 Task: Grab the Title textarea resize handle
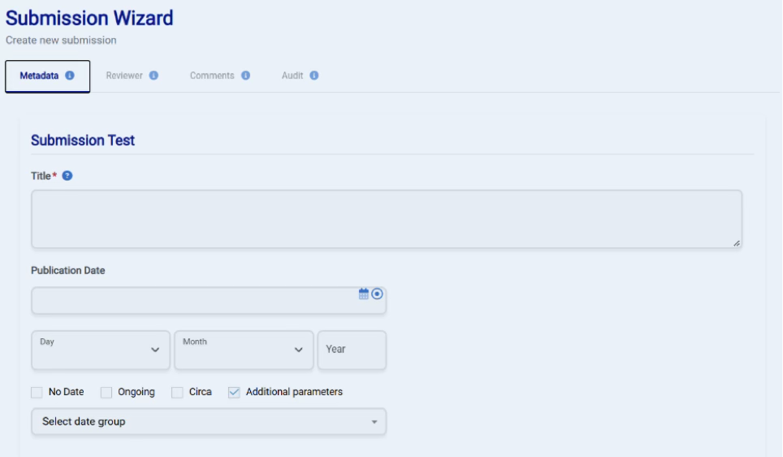coord(737,243)
